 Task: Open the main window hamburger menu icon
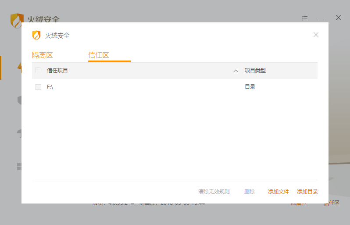305,18
